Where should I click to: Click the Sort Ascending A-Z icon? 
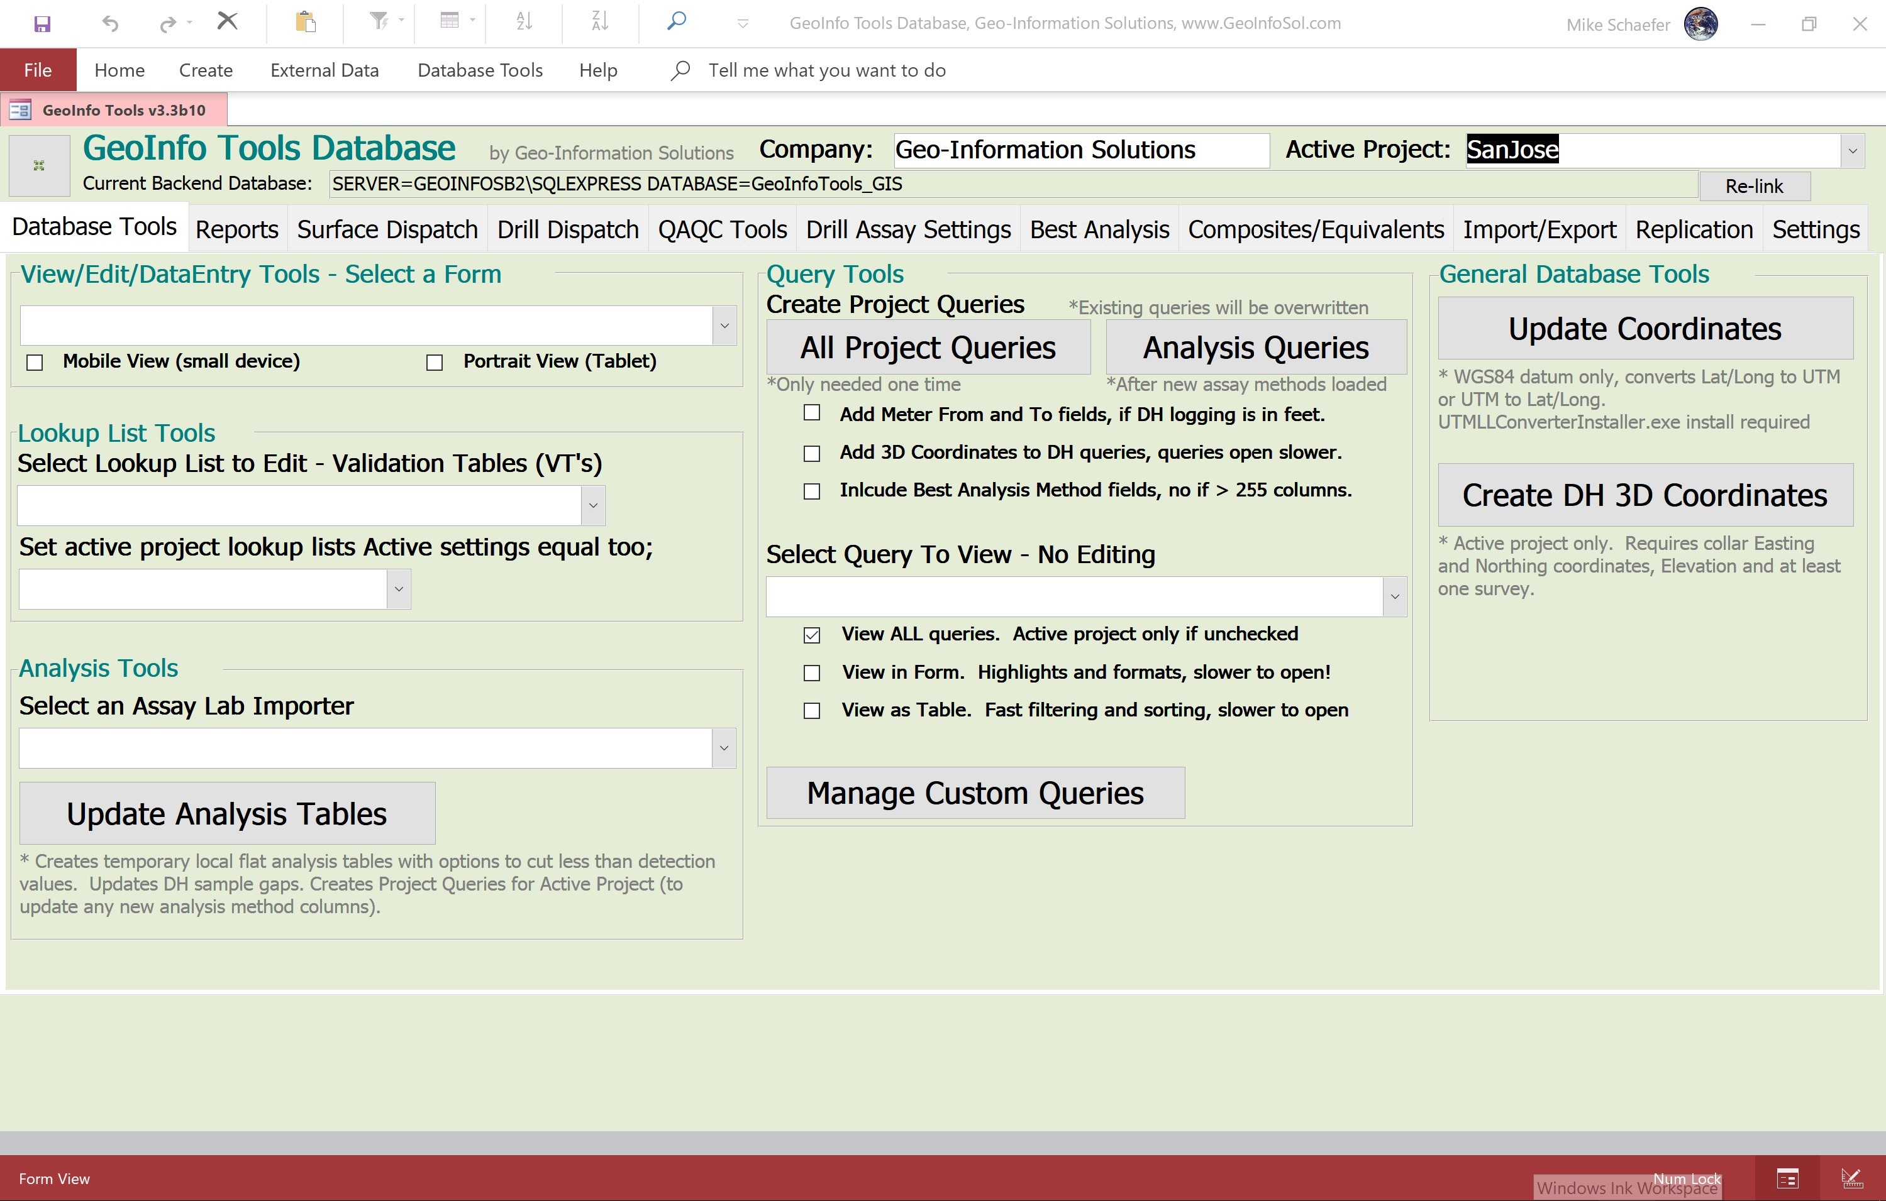(x=524, y=22)
